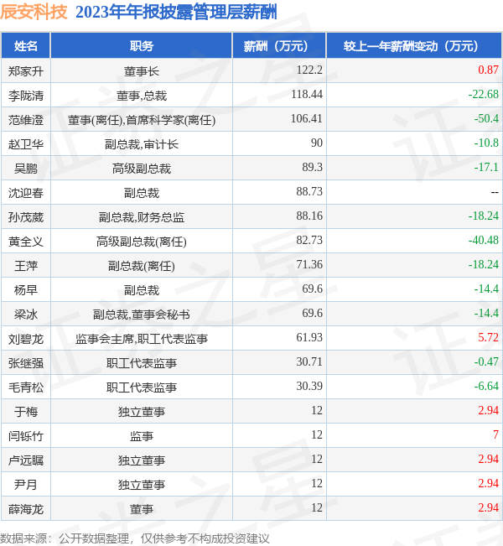This screenshot has height=546, width=503.
Task: Click the change value -6.64
Action: click(x=486, y=386)
